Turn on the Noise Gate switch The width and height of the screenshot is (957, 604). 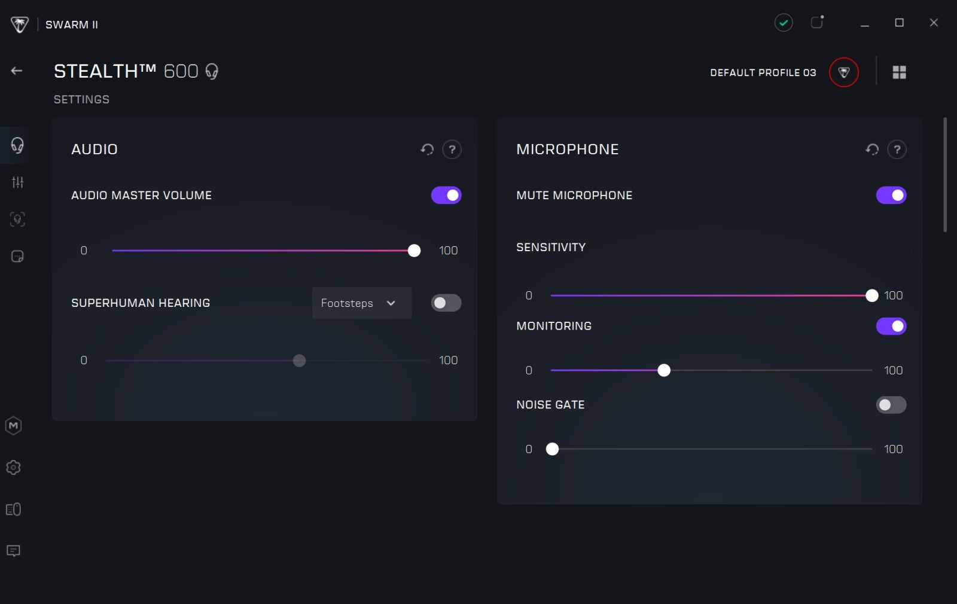pyautogui.click(x=891, y=405)
